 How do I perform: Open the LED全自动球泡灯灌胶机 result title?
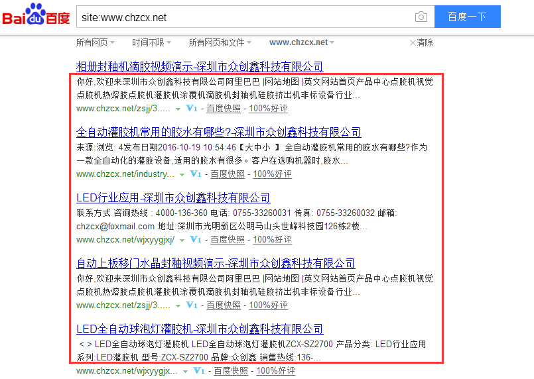point(200,329)
